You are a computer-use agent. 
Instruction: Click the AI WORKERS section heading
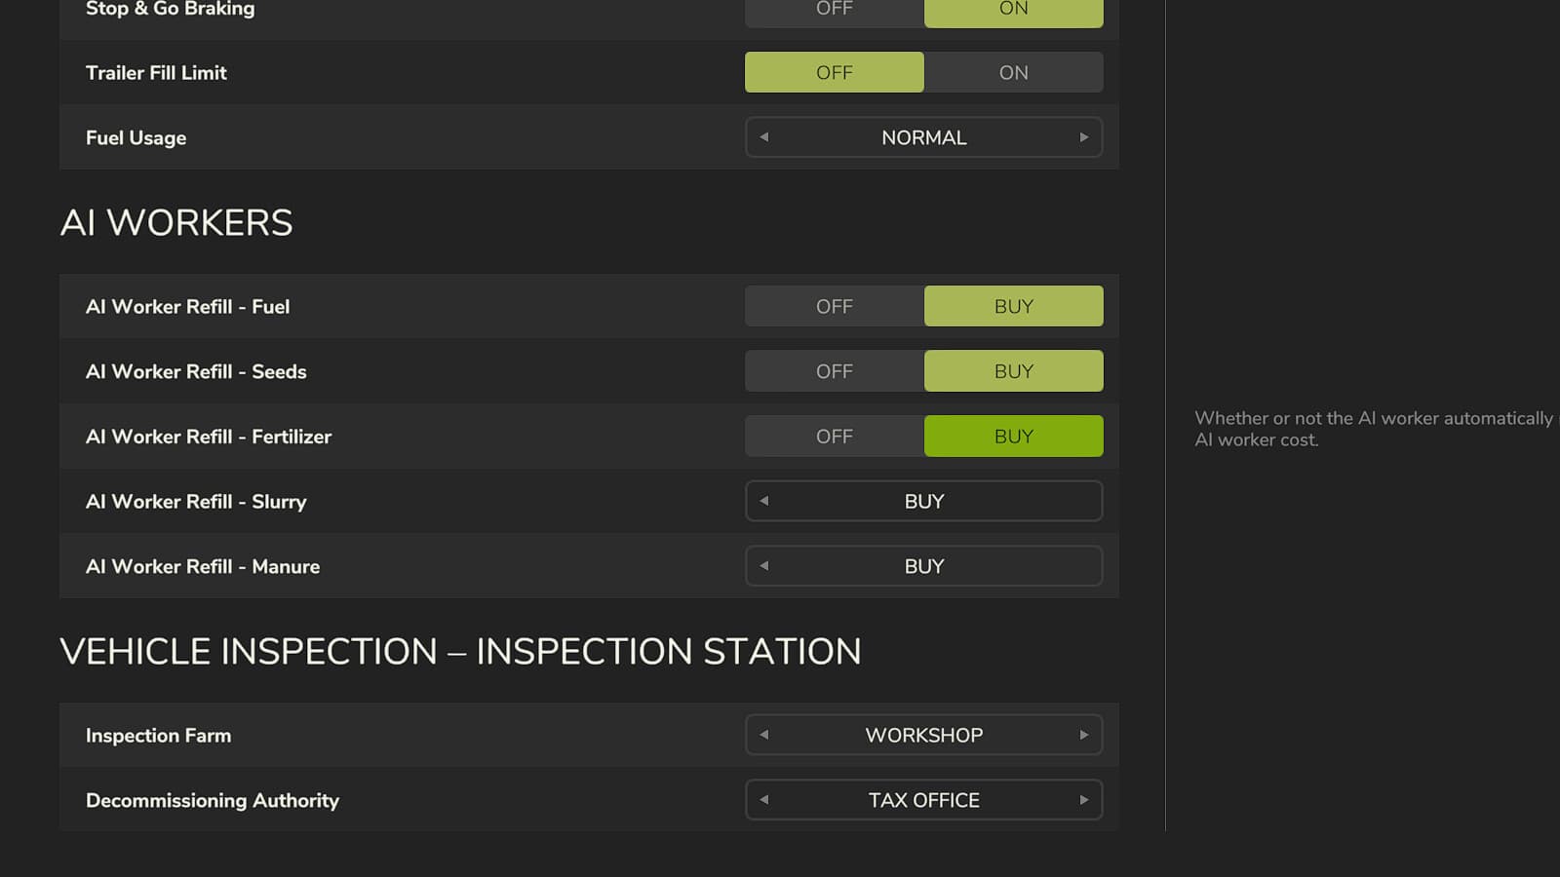176,222
